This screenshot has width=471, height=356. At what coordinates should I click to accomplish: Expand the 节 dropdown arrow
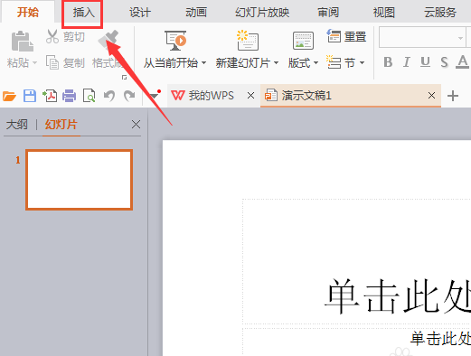[363, 62]
